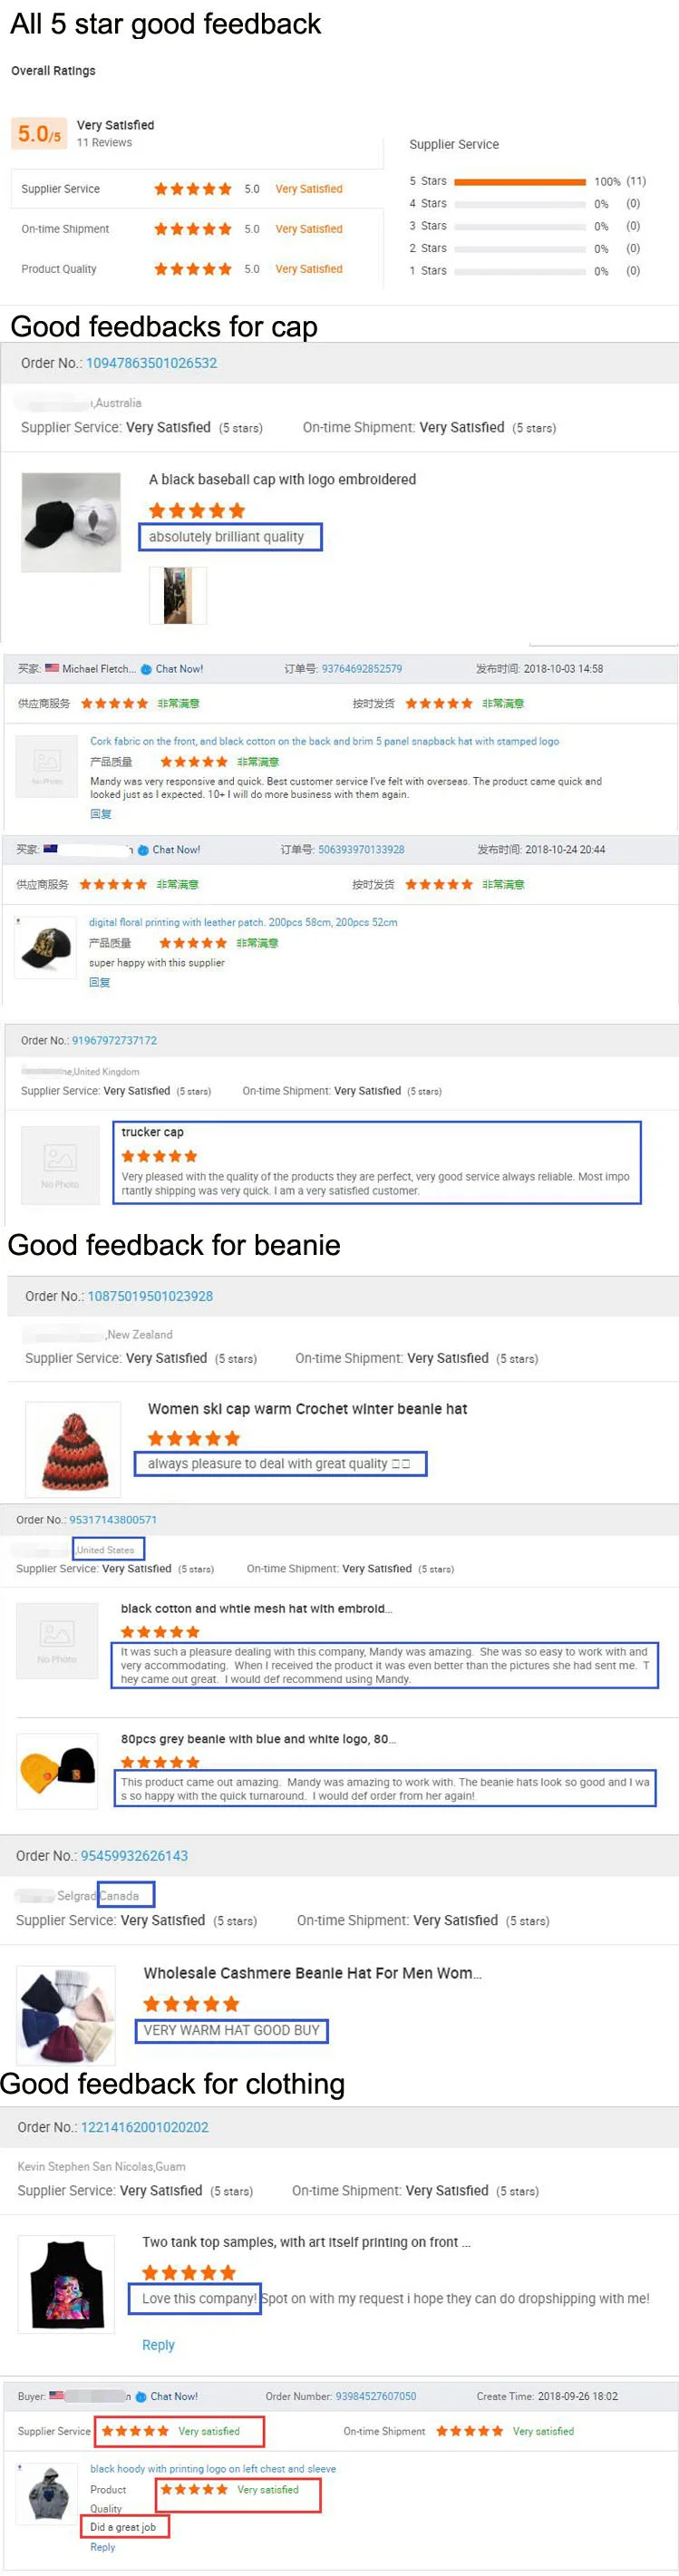Viewport: 679px width, 2576px height.
Task: Click the printed tank top thumbnail
Action: (68, 2284)
